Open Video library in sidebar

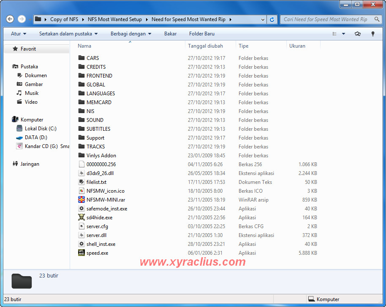point(31,102)
